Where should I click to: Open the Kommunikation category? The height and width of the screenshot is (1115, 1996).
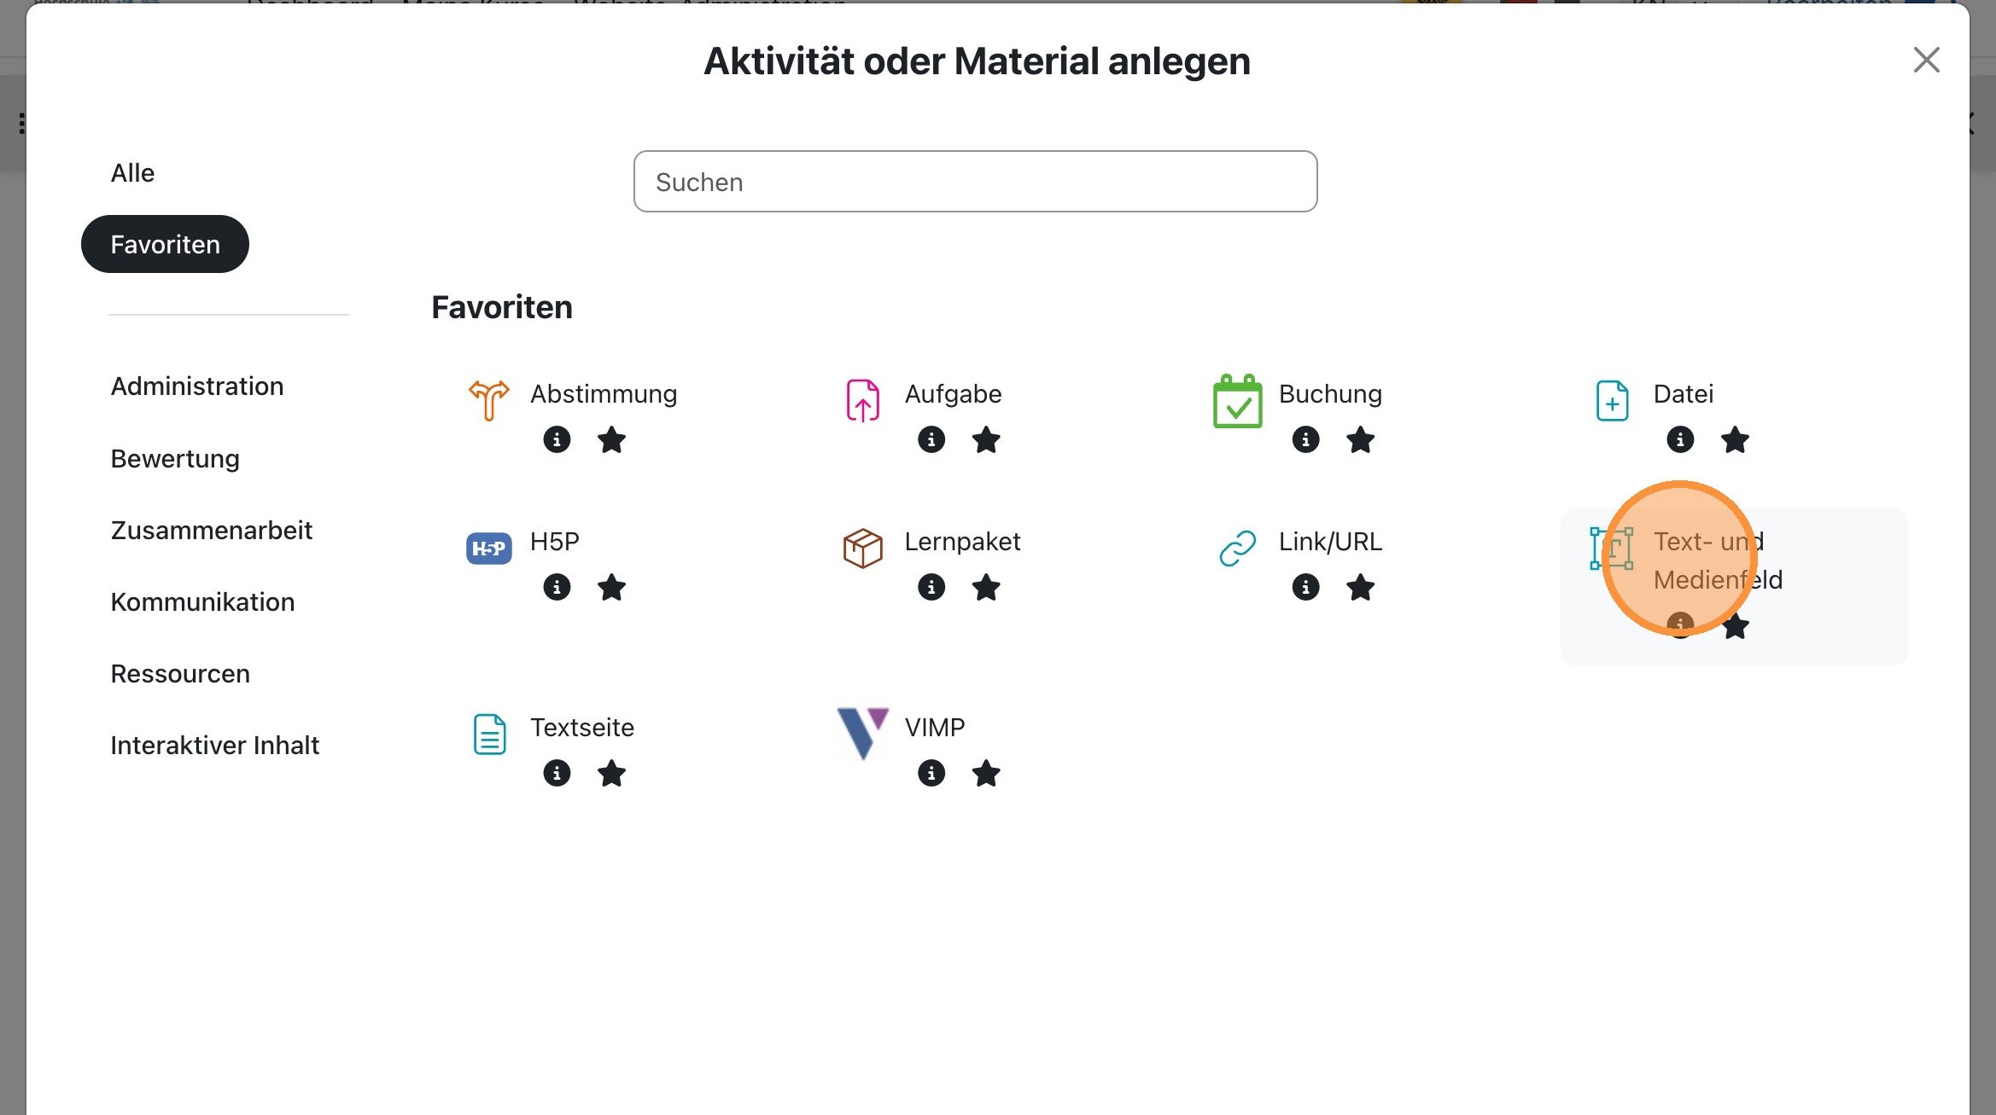pyautogui.click(x=202, y=601)
